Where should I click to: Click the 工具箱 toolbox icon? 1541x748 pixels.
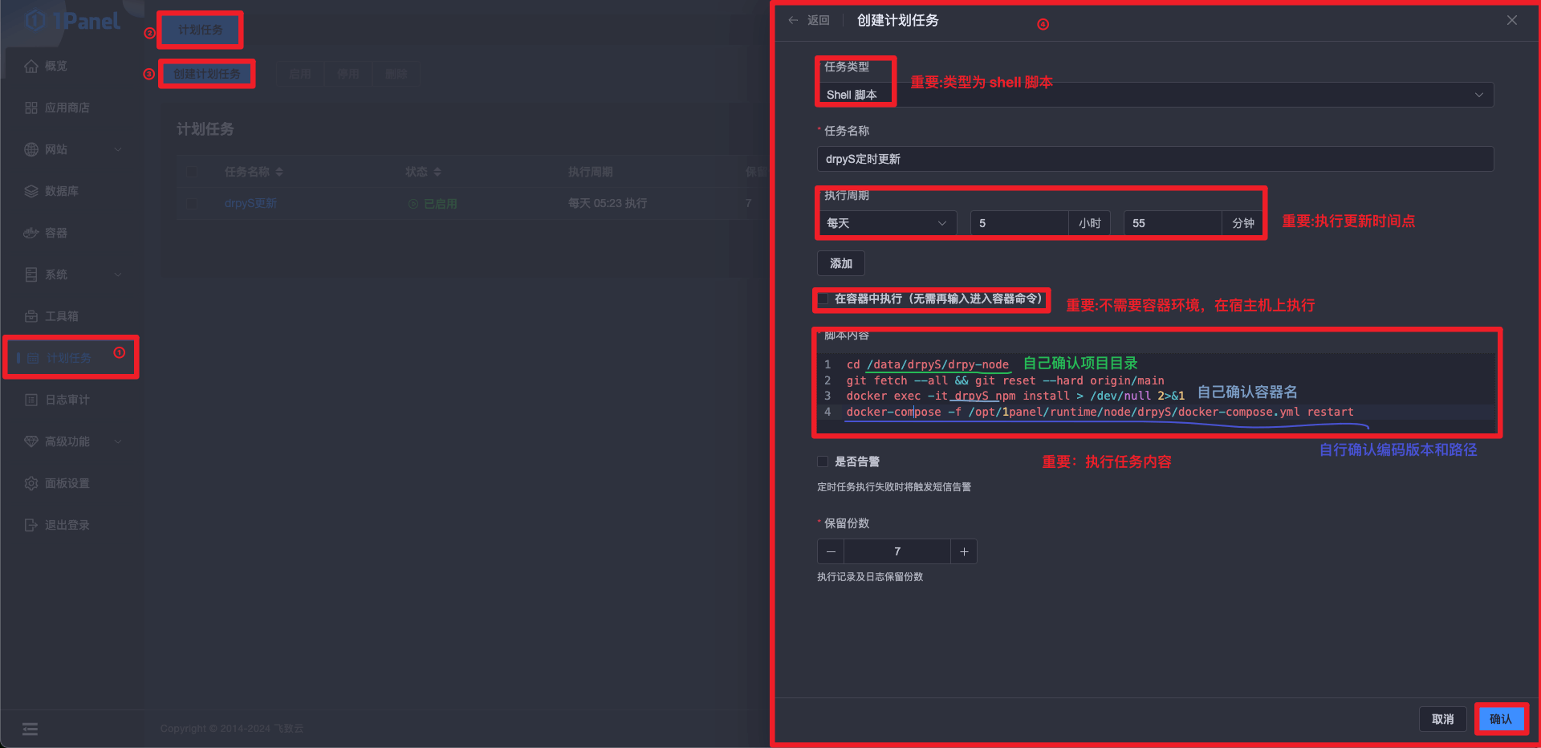pyautogui.click(x=31, y=316)
